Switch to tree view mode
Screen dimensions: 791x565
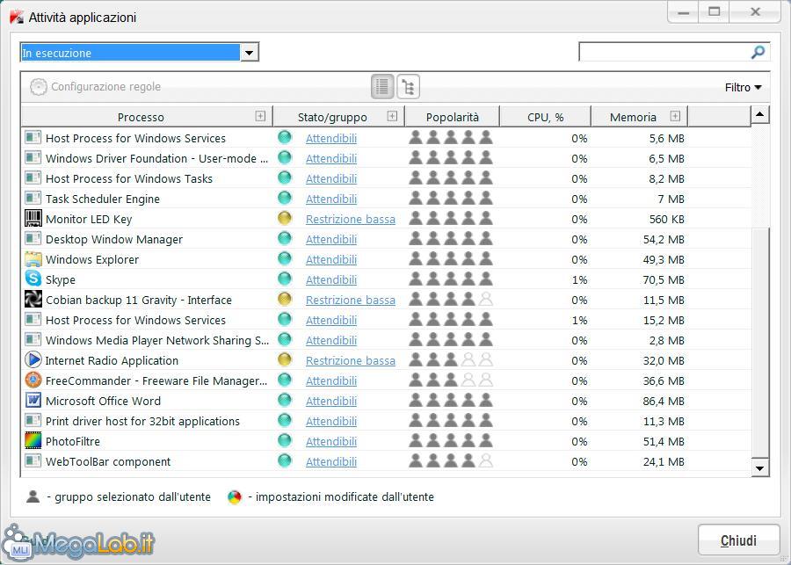[409, 86]
